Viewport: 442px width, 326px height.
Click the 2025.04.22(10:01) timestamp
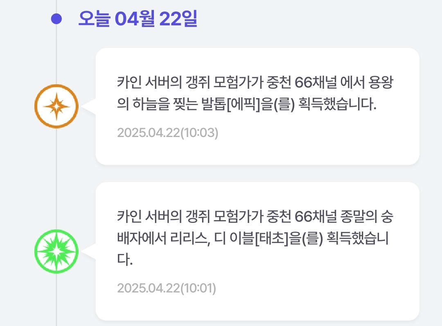tap(167, 288)
